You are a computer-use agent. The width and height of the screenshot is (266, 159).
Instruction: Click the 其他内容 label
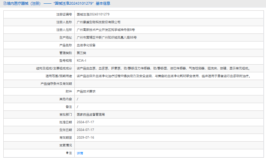pyautogui.click(x=66, y=99)
